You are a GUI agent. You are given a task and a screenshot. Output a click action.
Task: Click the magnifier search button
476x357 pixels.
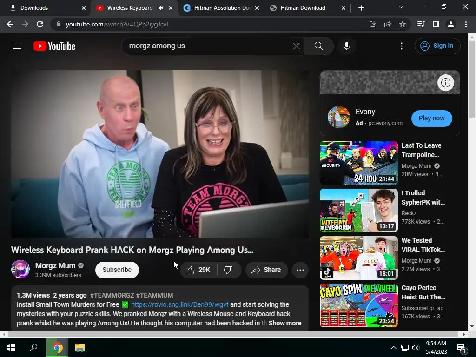(x=318, y=46)
